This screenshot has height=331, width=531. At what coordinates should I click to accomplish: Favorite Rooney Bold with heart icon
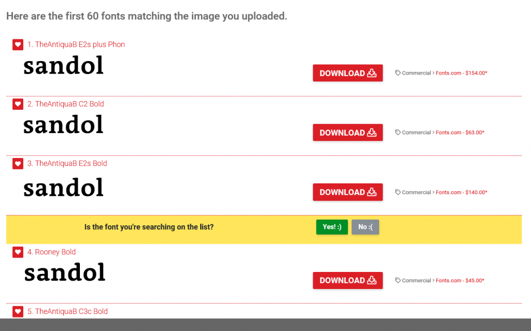pos(18,252)
